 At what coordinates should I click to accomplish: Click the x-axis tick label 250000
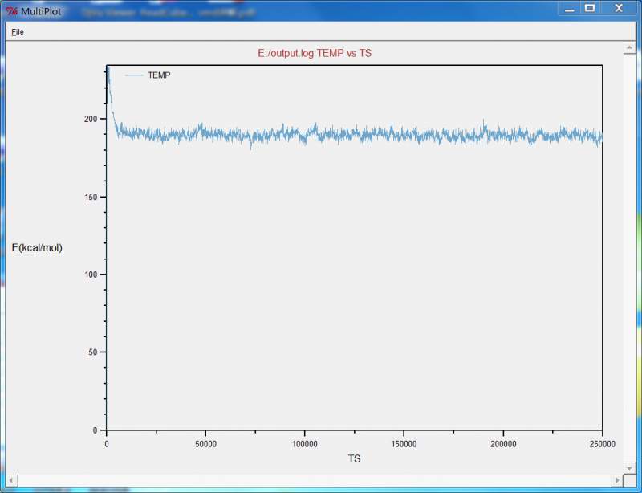tap(603, 444)
